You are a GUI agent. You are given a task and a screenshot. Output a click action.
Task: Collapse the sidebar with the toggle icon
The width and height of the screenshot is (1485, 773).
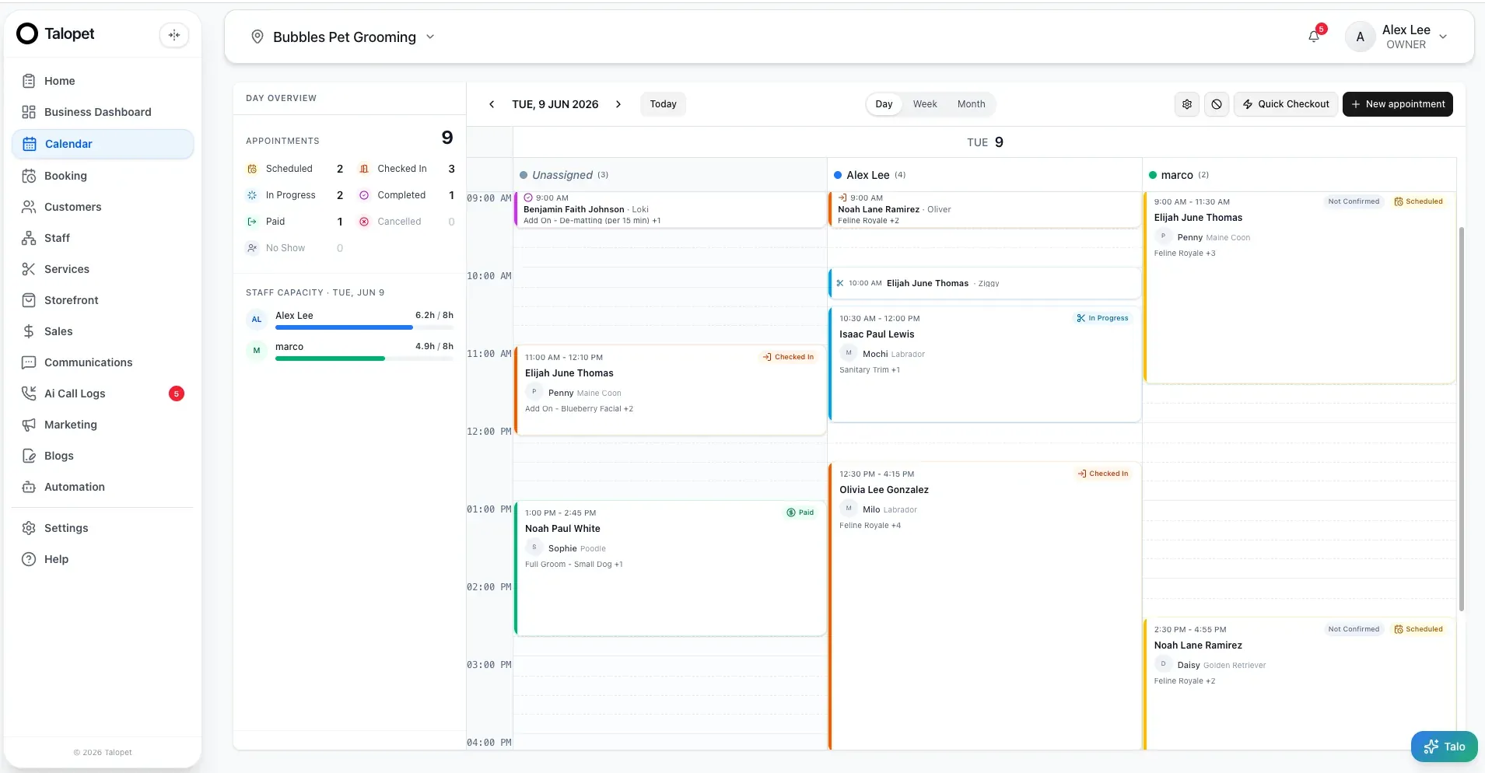tap(174, 35)
